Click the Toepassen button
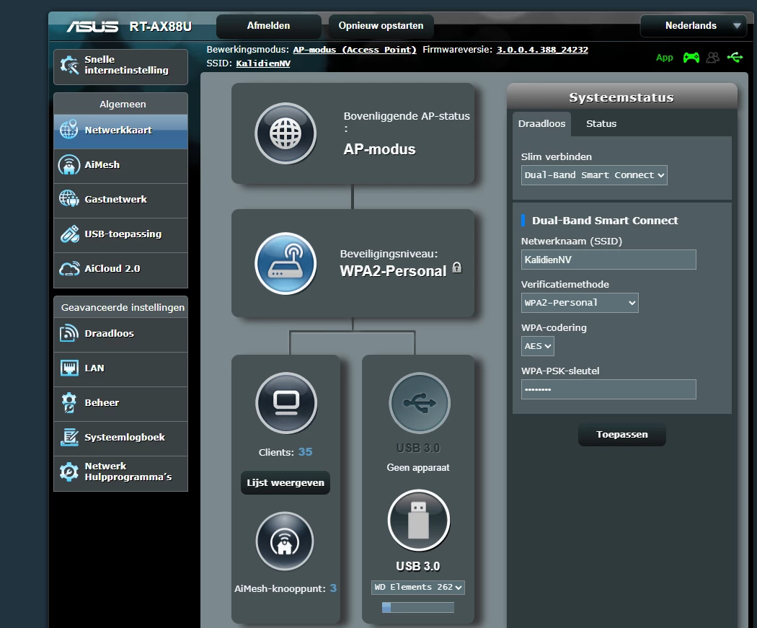The width and height of the screenshot is (757, 628). tap(621, 435)
